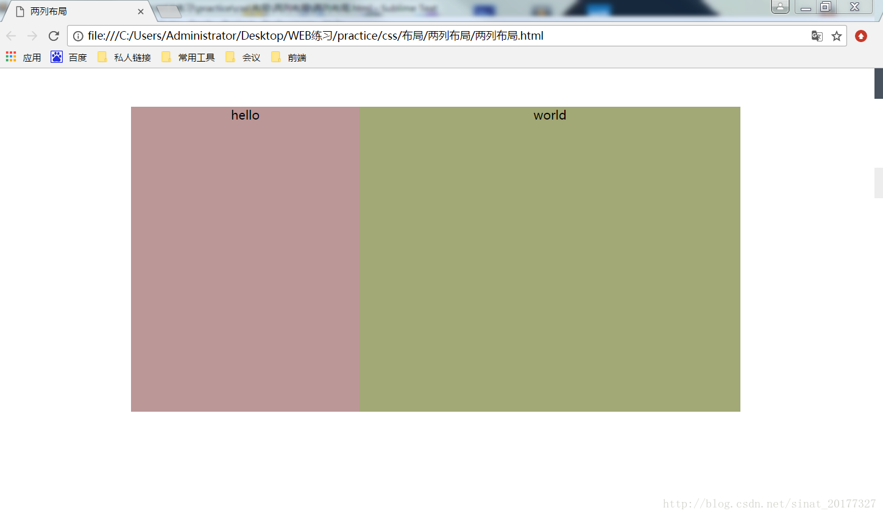Minimize the browser window
The image size is (883, 516).
[806, 7]
